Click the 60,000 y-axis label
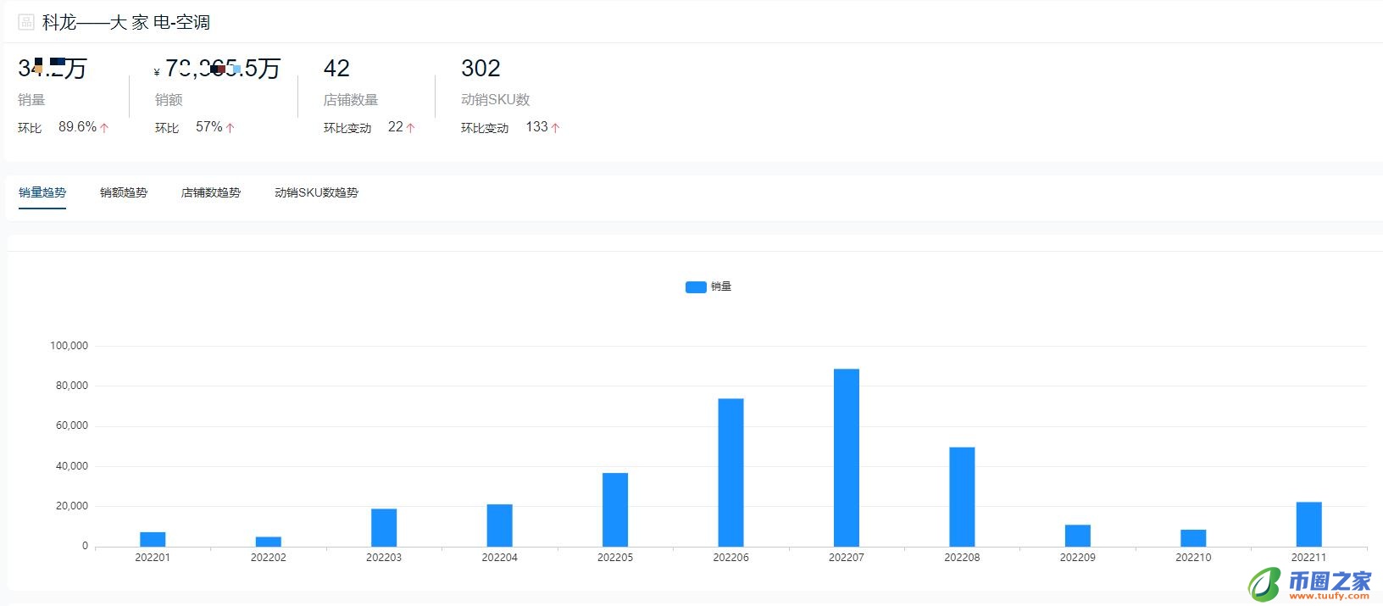 click(72, 425)
